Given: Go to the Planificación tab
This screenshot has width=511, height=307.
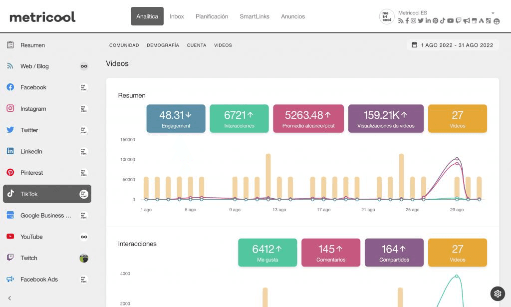Looking at the screenshot, I should coord(212,16).
